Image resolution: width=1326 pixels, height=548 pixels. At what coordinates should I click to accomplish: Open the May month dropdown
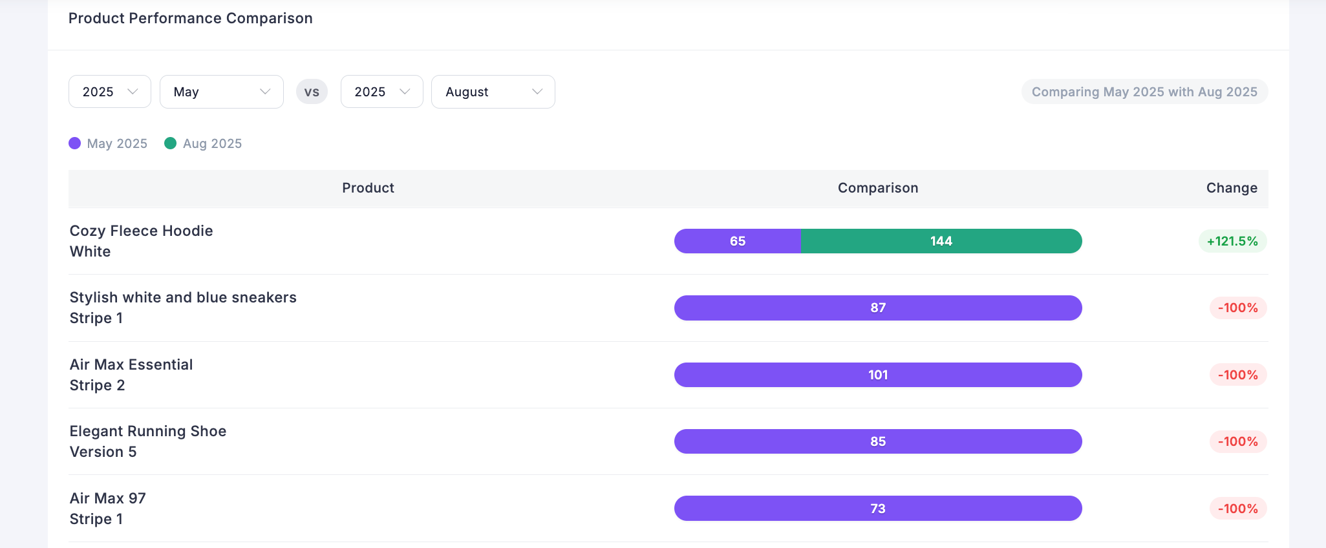(x=221, y=92)
